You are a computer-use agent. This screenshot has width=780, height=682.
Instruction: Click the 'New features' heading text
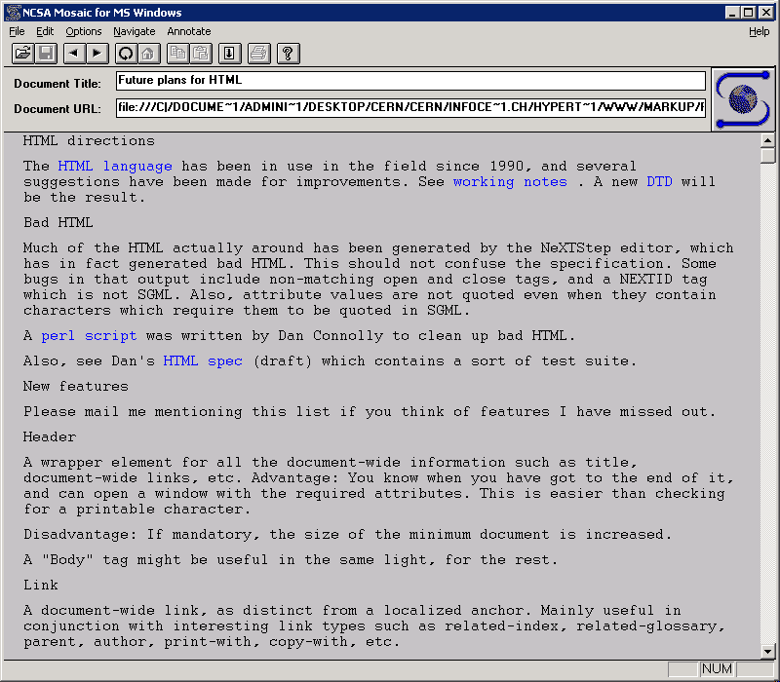[76, 386]
